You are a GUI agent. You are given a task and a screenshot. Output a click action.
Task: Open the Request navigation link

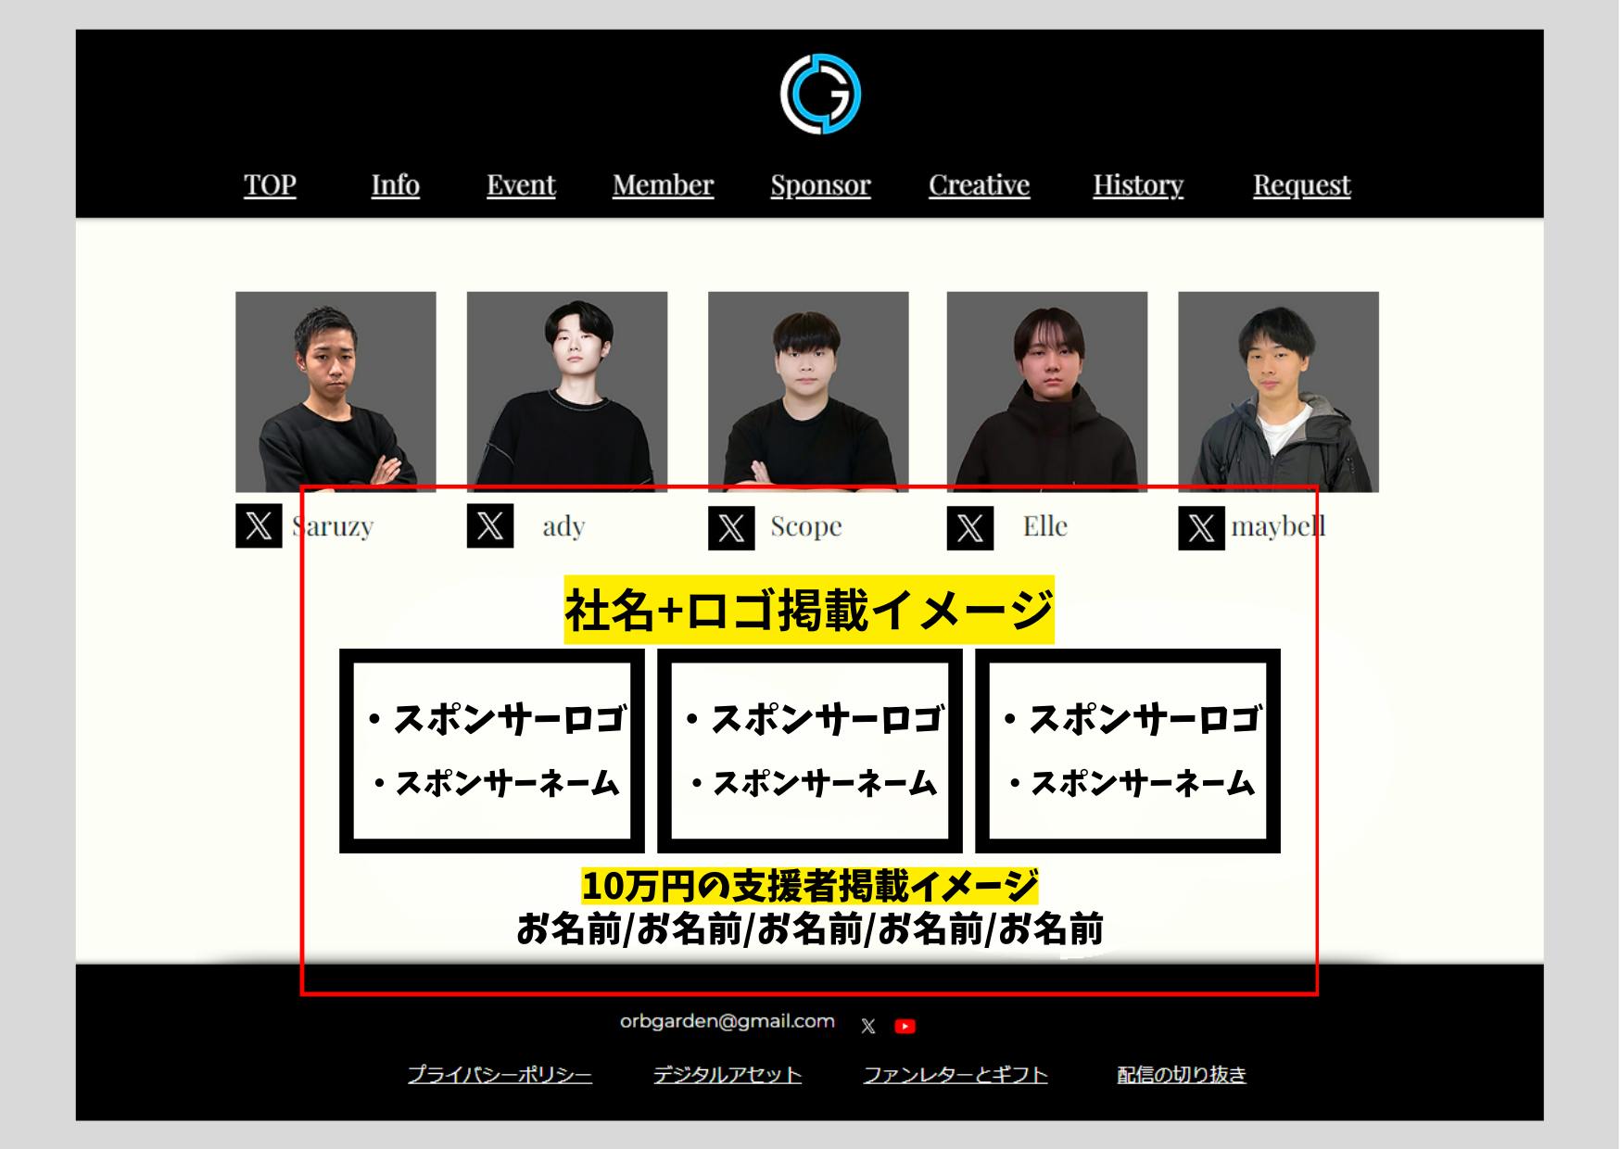(1302, 185)
